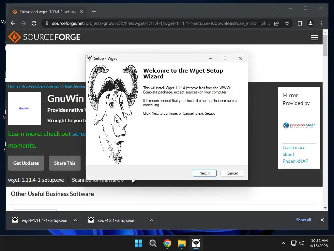This screenshot has width=334, height=251.
Task: Click Other Useful Business Software heading
Action: point(52,194)
